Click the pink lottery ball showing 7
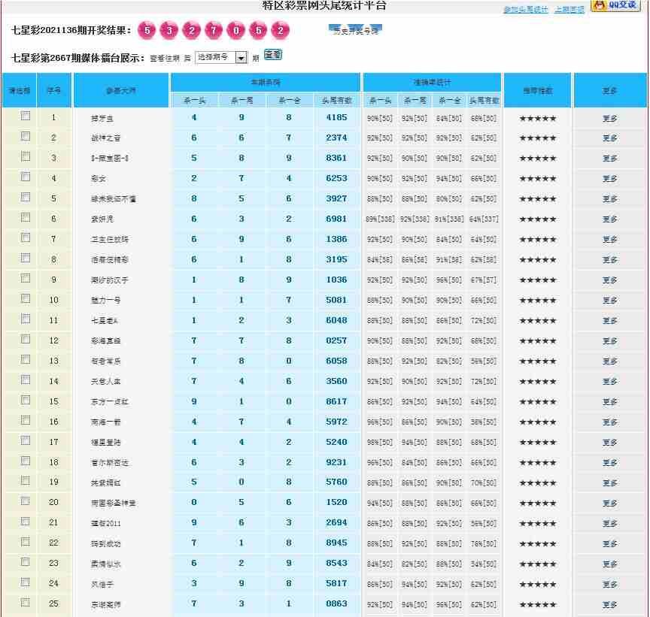 (214, 31)
